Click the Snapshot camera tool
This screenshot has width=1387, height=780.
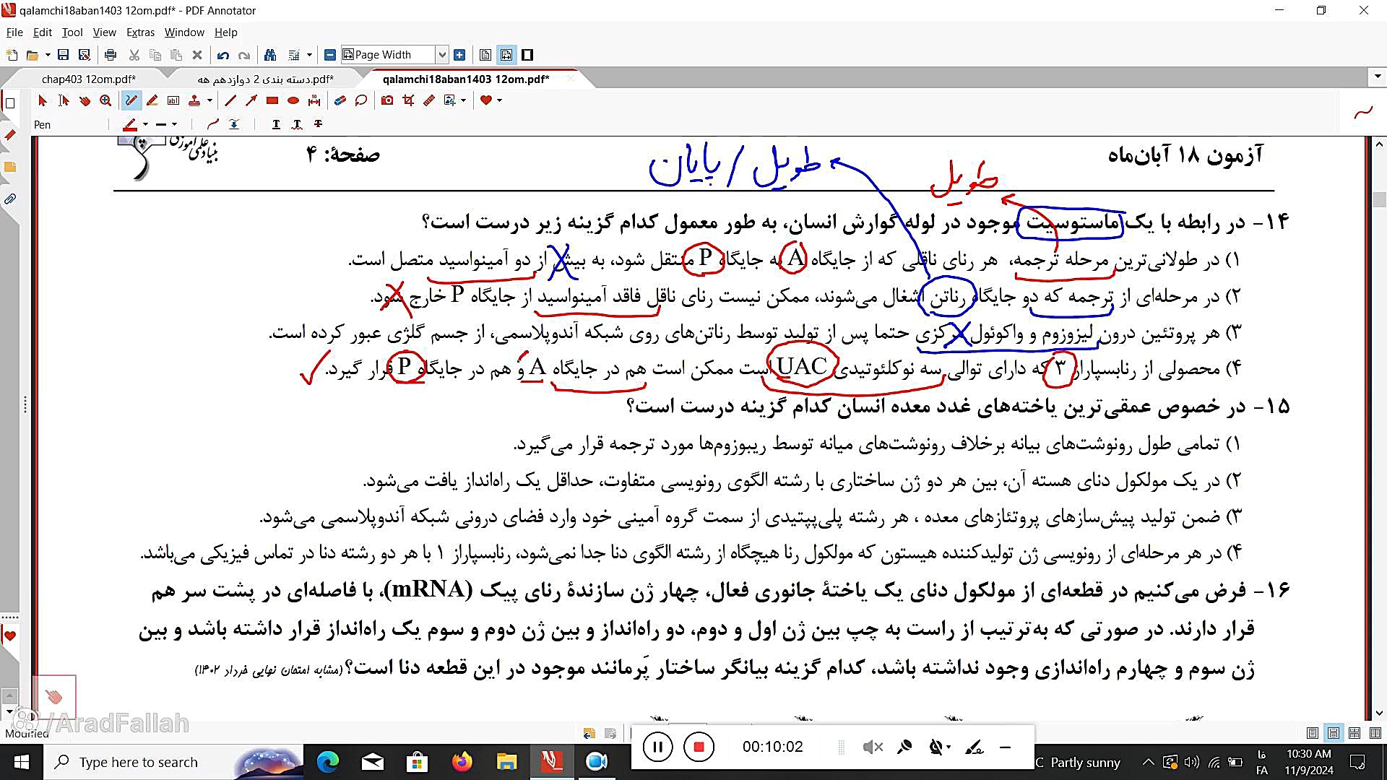(387, 100)
